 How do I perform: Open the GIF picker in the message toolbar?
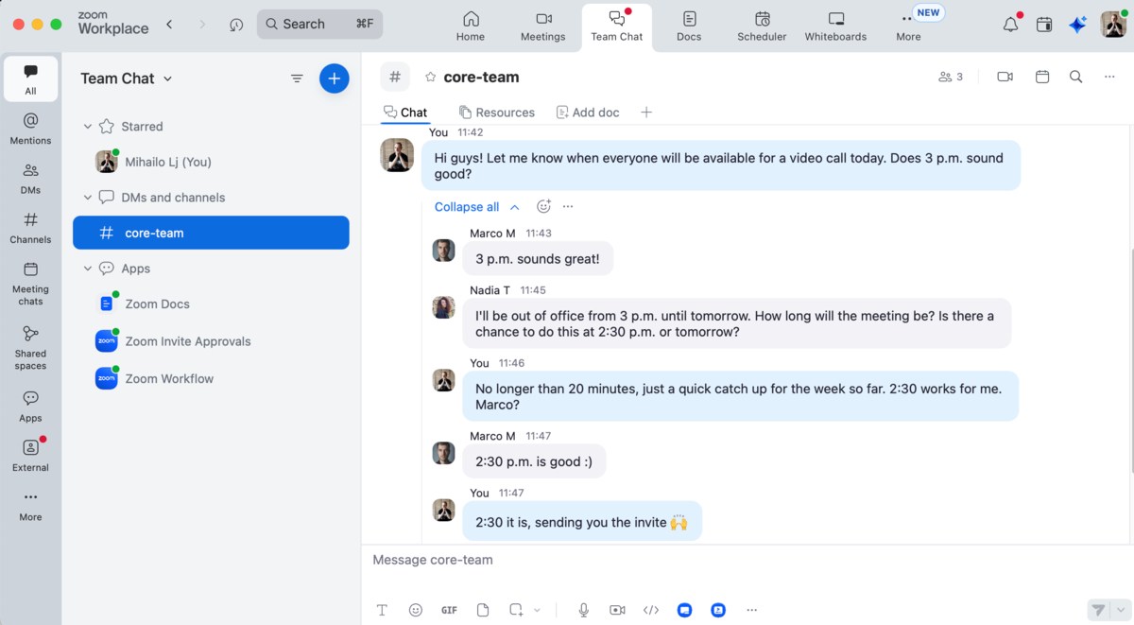(x=449, y=610)
